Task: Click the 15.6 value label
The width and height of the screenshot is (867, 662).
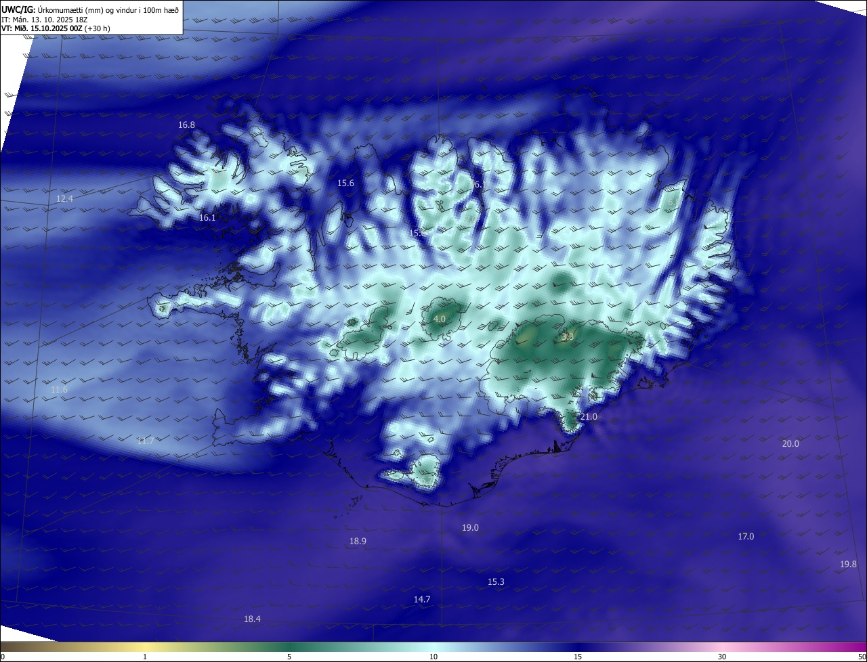Action: click(x=345, y=183)
